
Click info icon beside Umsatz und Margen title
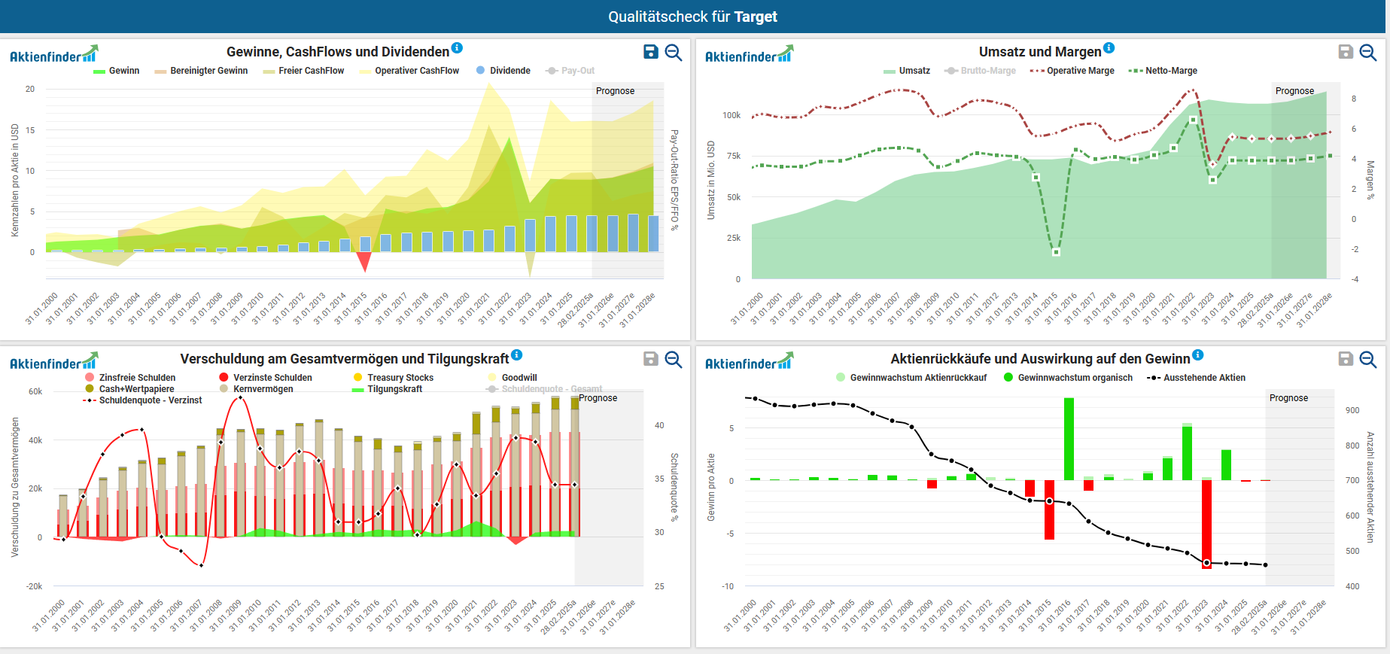1109,48
